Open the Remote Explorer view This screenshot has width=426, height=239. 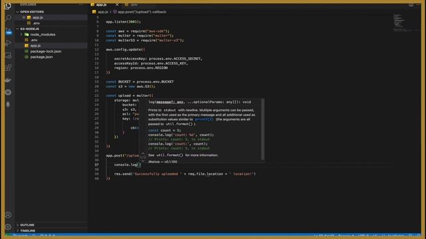coord(8,55)
